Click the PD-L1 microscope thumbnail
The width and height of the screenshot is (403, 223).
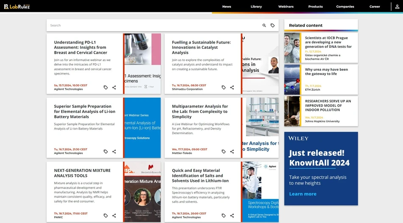click(x=143, y=63)
